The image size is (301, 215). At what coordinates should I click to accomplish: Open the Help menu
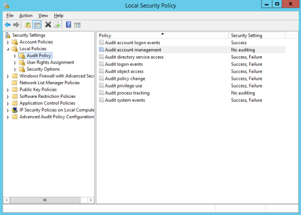(59, 15)
